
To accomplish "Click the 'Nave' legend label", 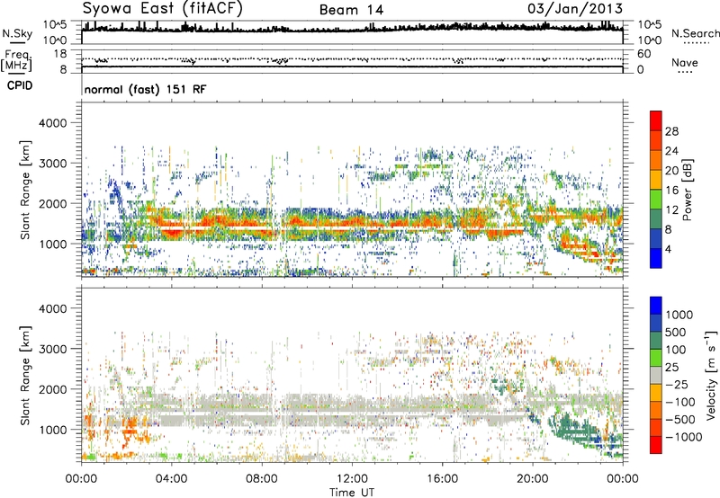I will 685,63.
